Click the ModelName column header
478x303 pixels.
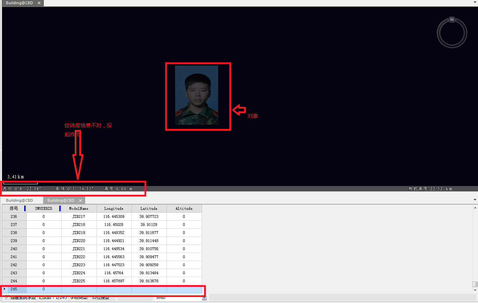[x=79, y=208]
